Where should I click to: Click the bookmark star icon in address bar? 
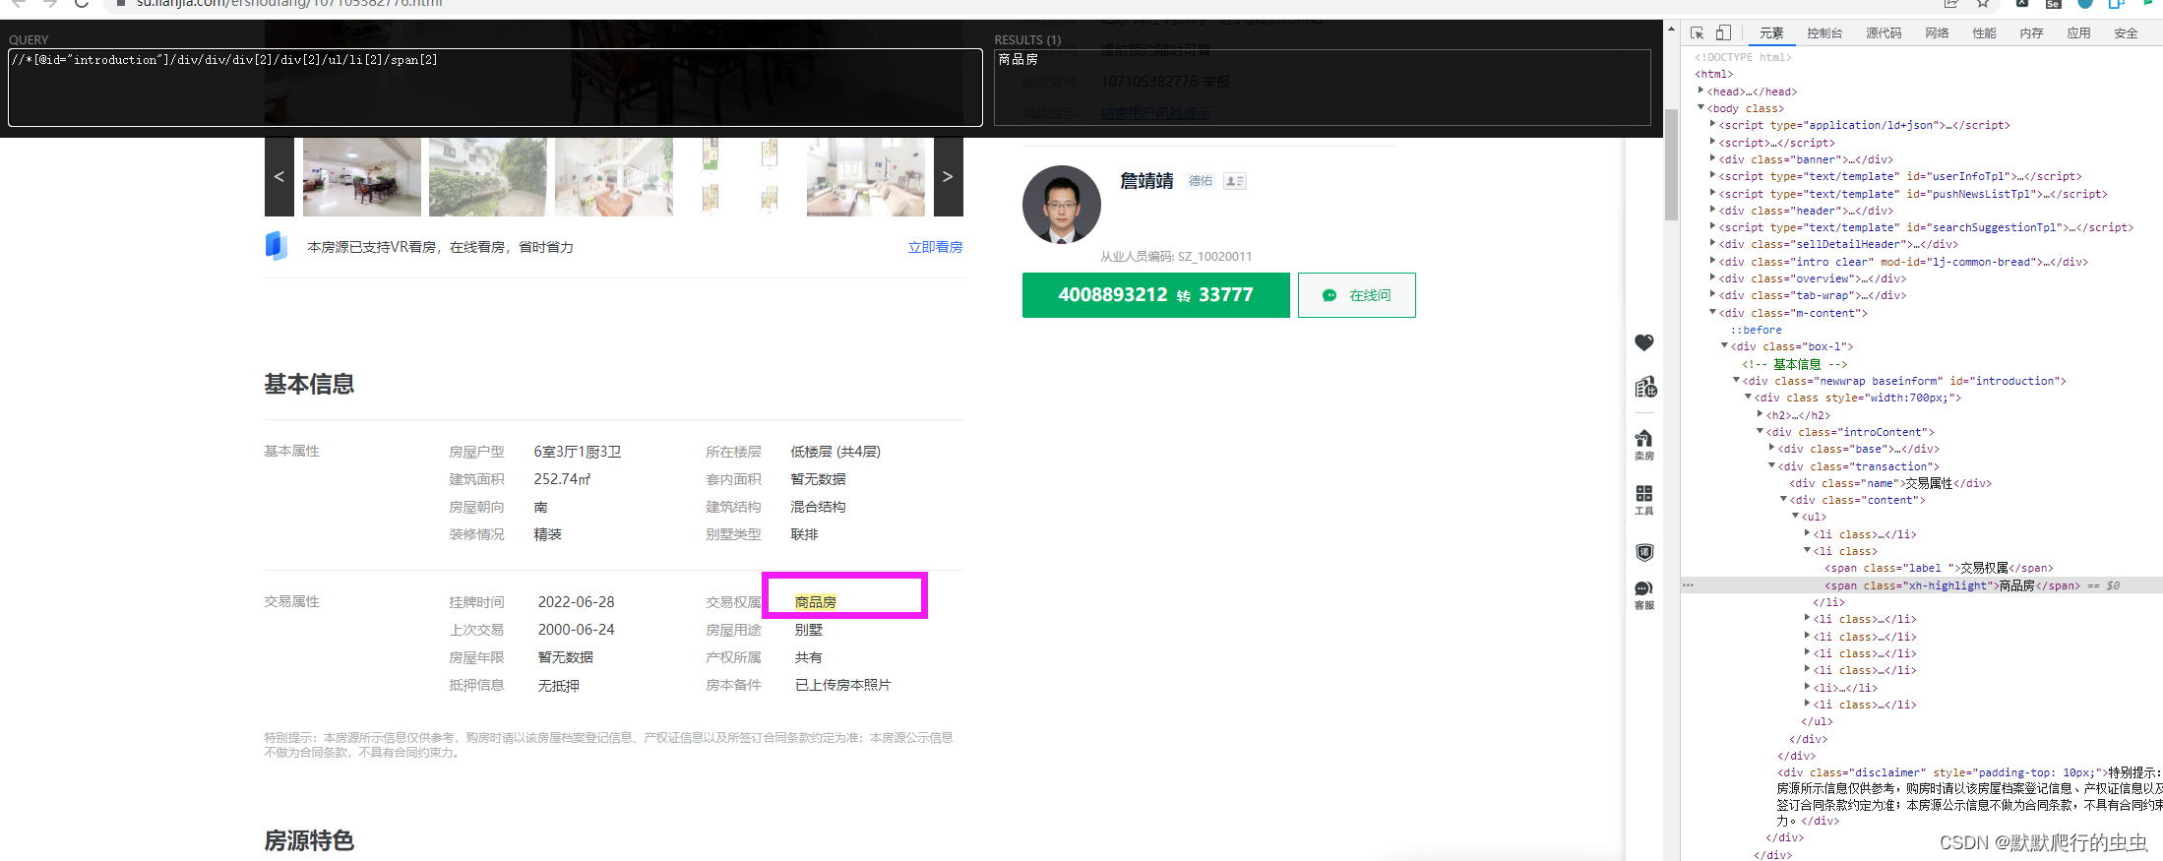[x=1983, y=4]
